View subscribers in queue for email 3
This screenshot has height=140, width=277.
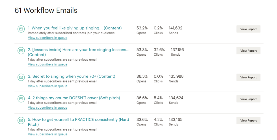coord(48,86)
